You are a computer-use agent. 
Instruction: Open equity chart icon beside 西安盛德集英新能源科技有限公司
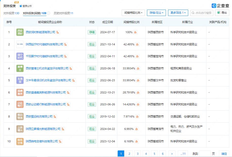click(x=68, y=93)
